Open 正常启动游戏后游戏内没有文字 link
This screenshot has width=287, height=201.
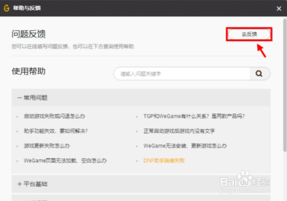click(179, 131)
